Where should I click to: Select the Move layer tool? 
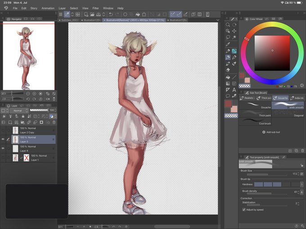[x=234, y=31]
